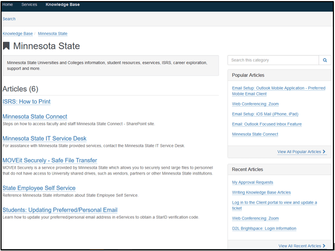The width and height of the screenshot is (335, 251).
Task: Open Email: Outlook Focused Inbox Feature
Action: 267,124
